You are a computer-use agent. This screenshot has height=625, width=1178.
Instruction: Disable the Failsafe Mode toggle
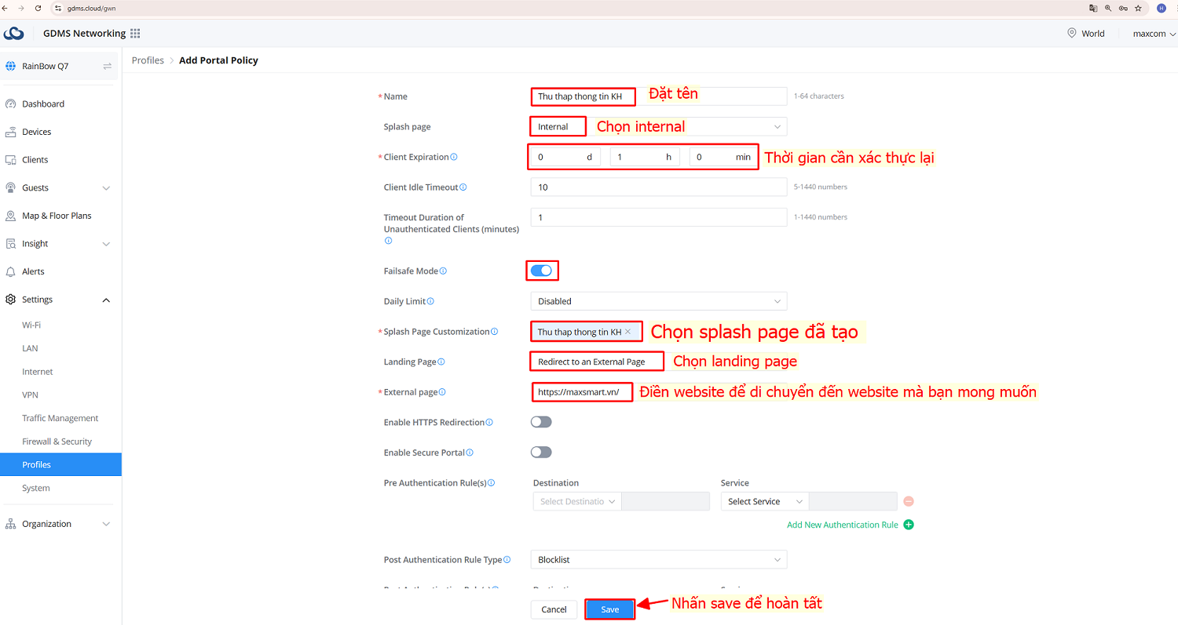tap(542, 270)
